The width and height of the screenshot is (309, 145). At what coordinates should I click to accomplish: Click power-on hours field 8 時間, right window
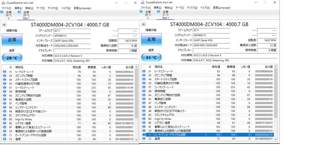pos(267,50)
